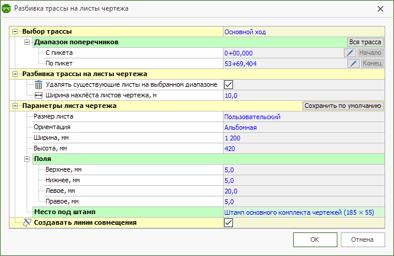This screenshot has width=394, height=256.
Task: Click the Начало button
Action: point(370,52)
